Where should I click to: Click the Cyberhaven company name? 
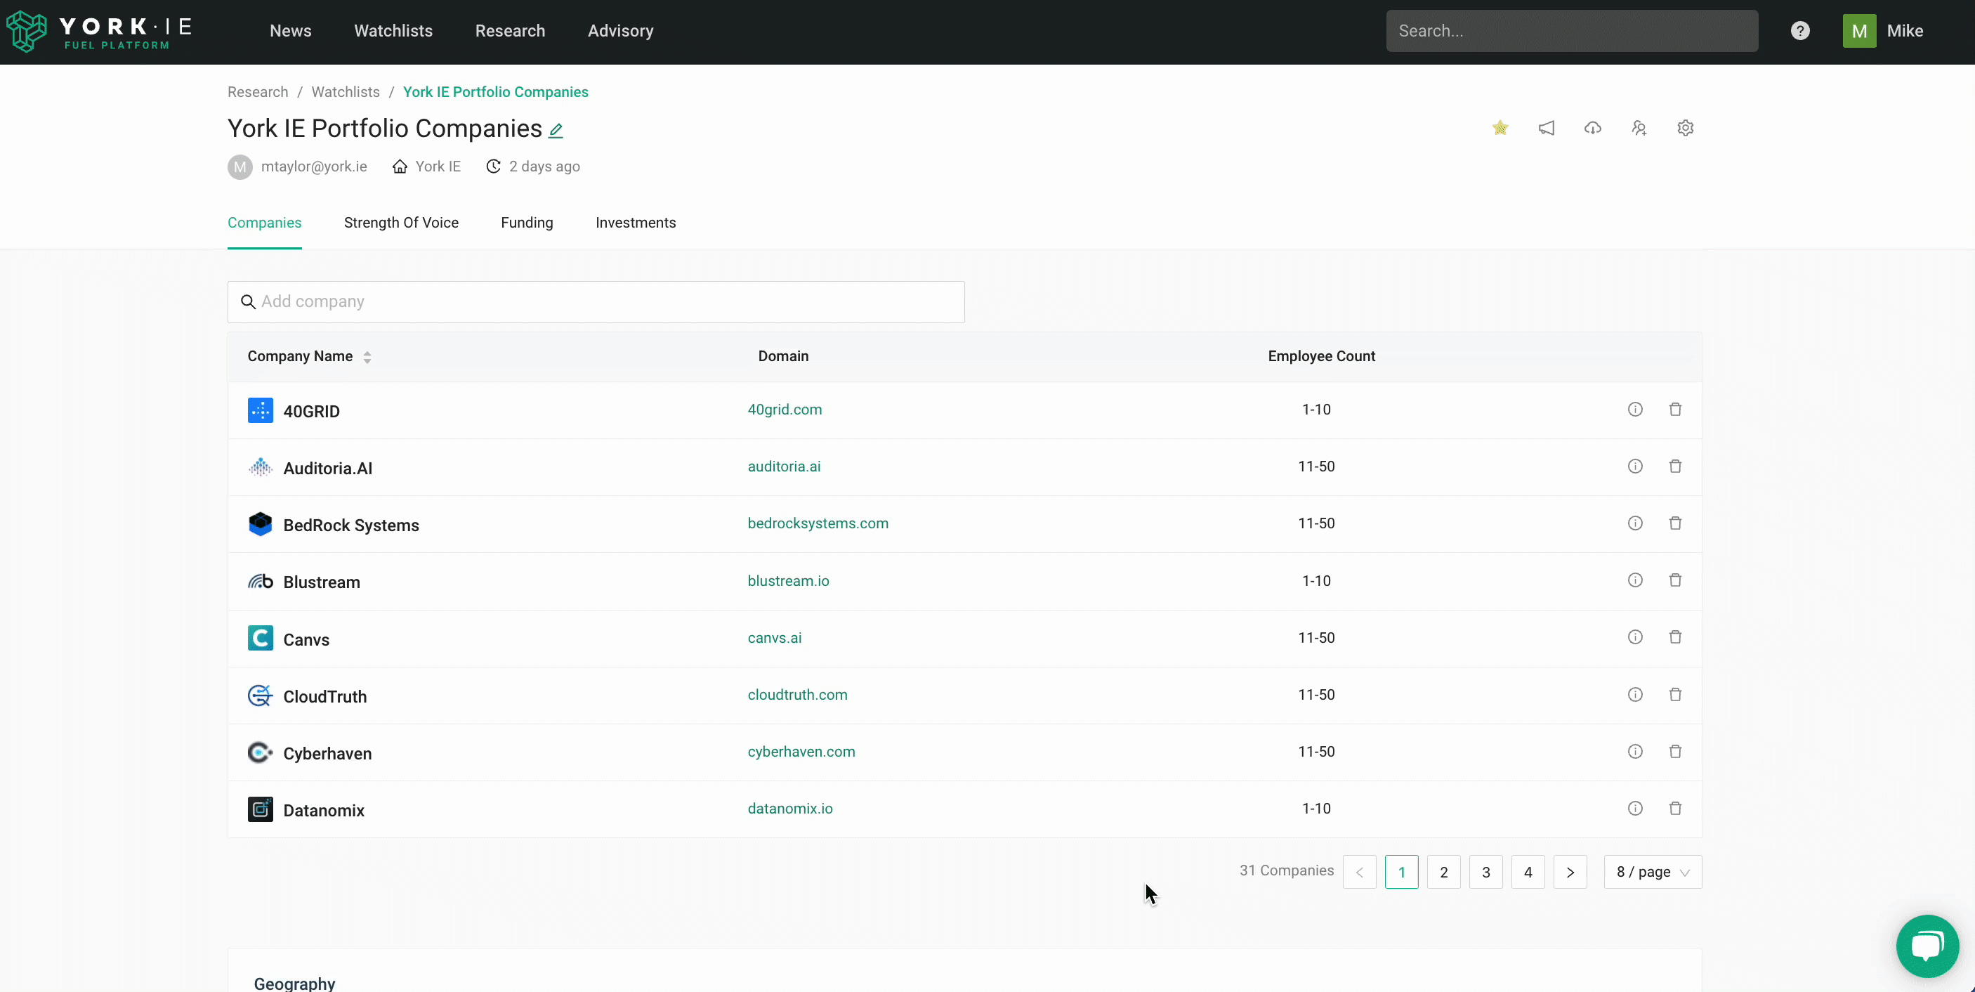coord(327,753)
